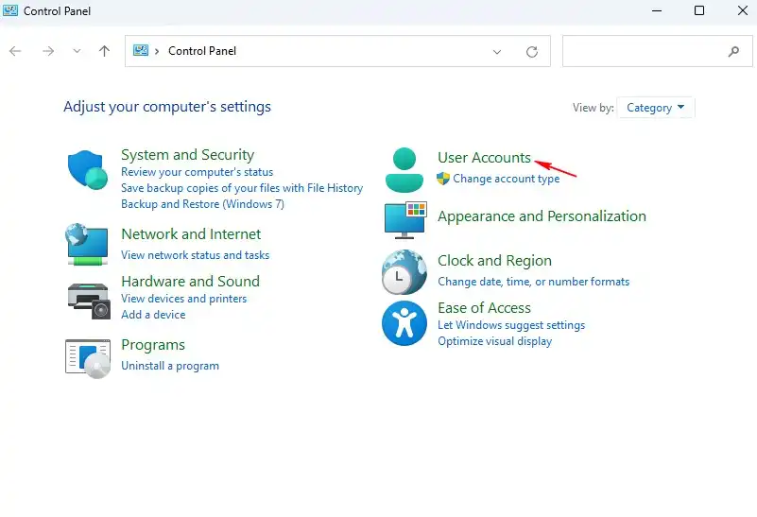The image size is (757, 517).
Task: Open User Accounts heading
Action: point(484,158)
